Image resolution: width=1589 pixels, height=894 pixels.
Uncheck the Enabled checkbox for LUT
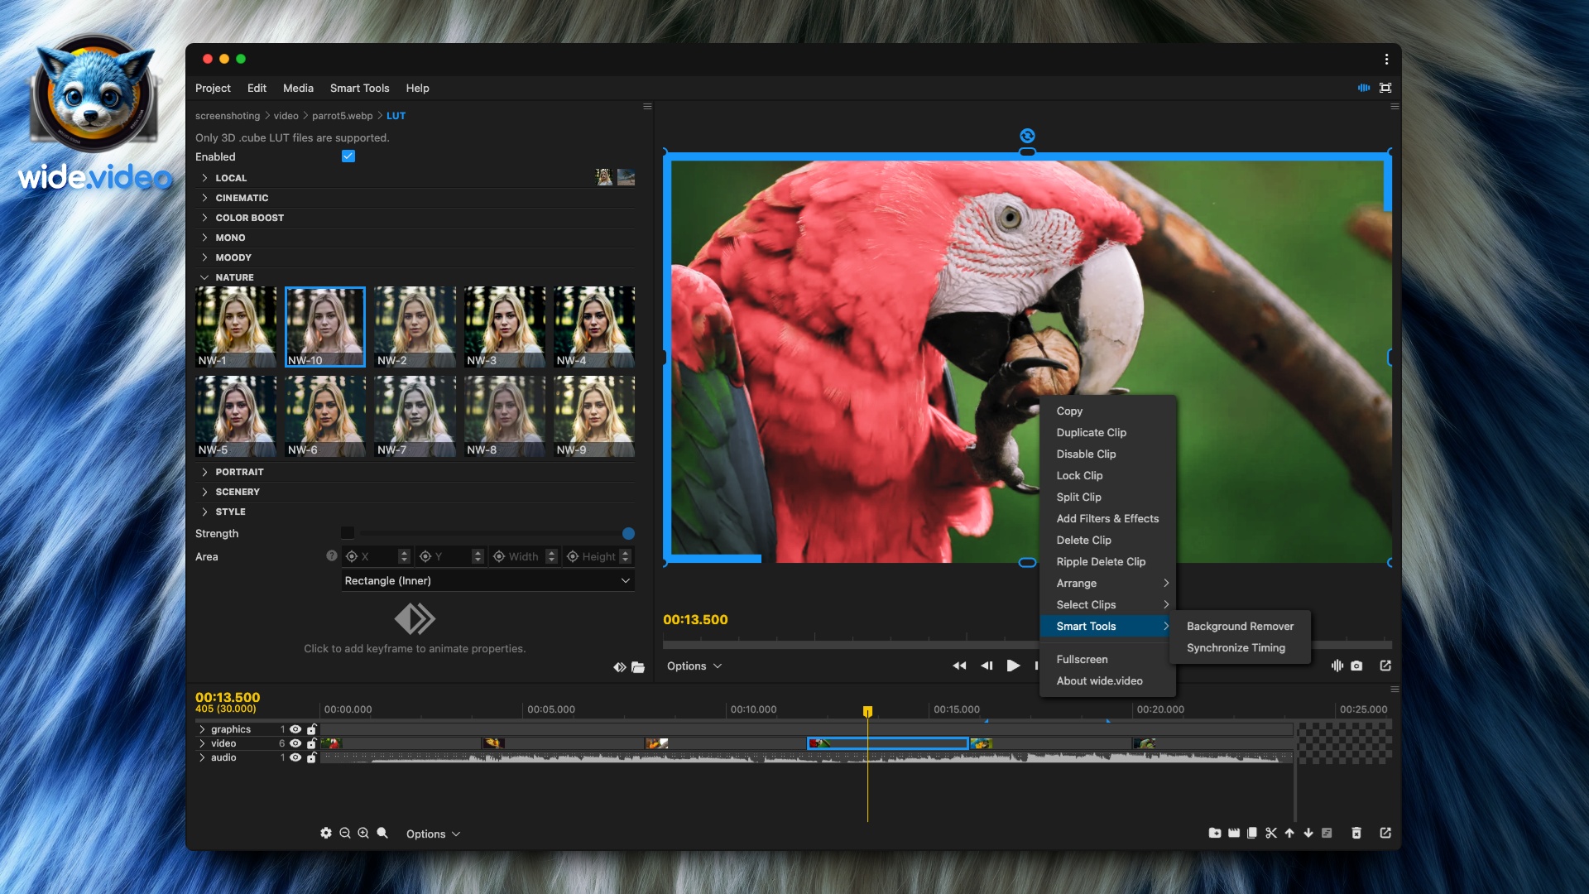point(348,156)
